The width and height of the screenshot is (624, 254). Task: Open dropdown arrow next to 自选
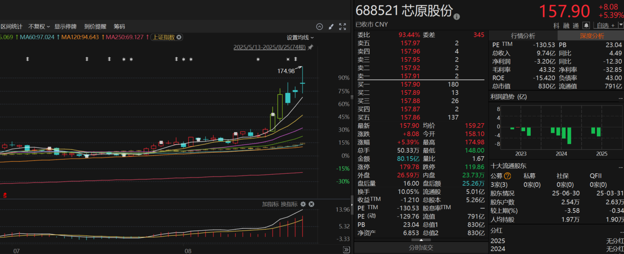(x=620, y=25)
